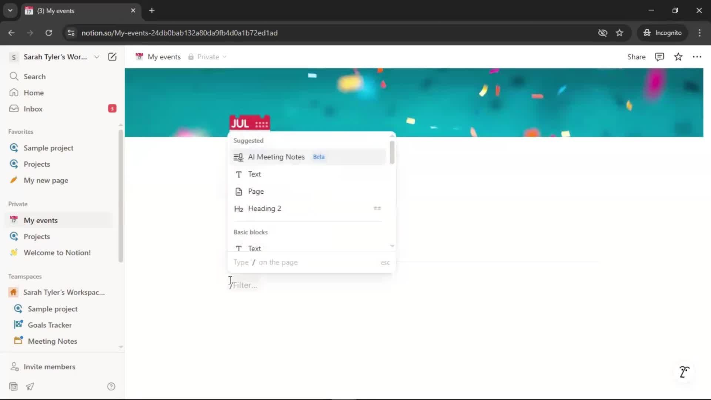Viewport: 711px width, 400px height.
Task: Select AI Meeting Notes block option
Action: tap(308, 157)
